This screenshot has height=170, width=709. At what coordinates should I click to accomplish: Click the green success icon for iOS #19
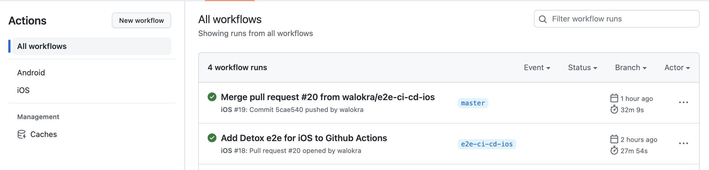(212, 97)
